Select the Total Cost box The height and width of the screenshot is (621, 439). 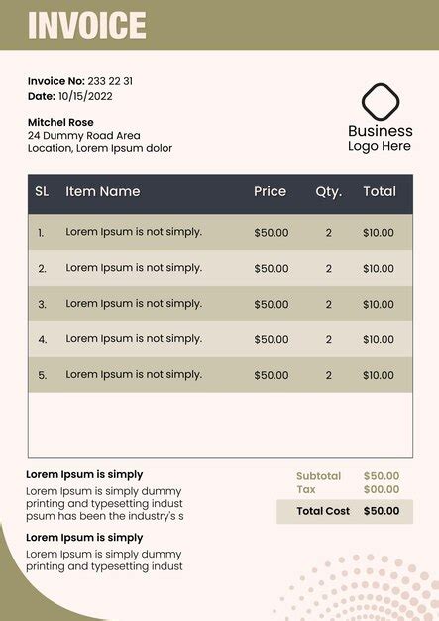click(345, 511)
